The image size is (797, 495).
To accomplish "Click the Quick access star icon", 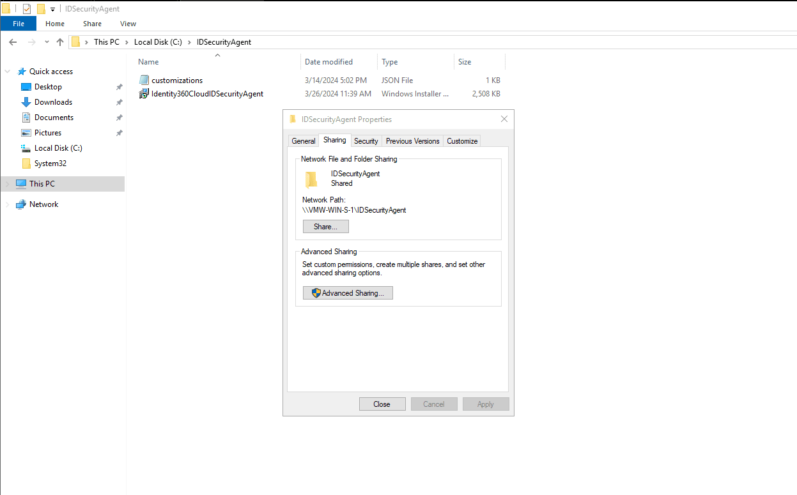I will click(x=22, y=72).
